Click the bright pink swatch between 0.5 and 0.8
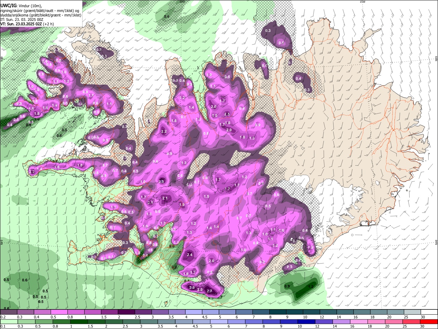The image size is (438, 329). [59, 312]
